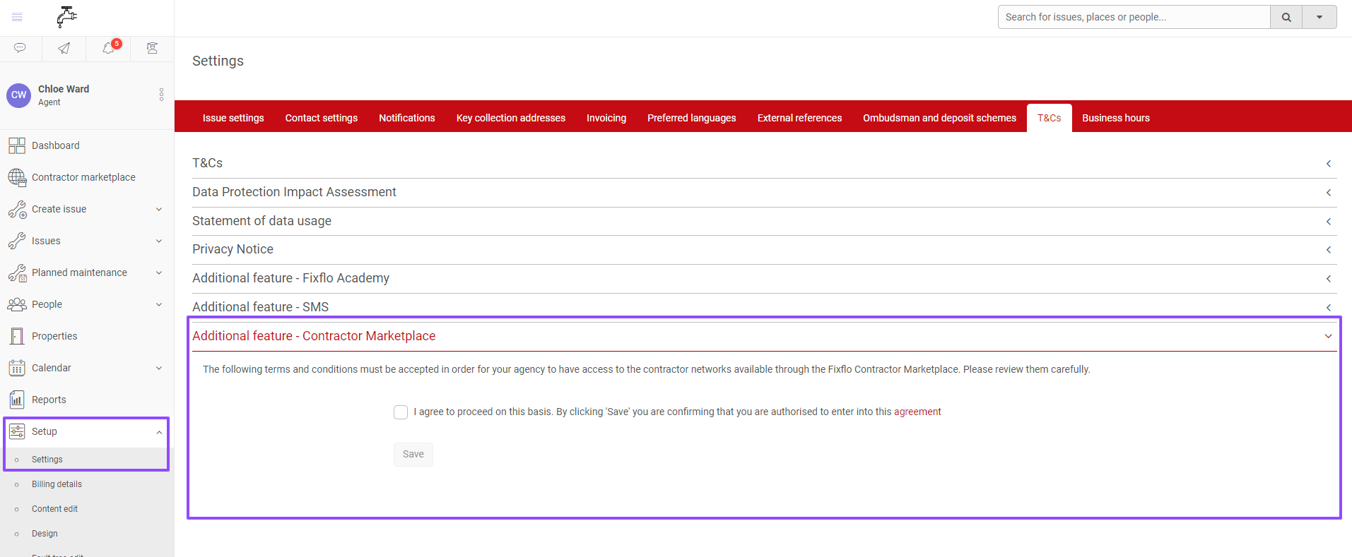Click the Dashboard grid icon
The image size is (1352, 557).
click(17, 145)
